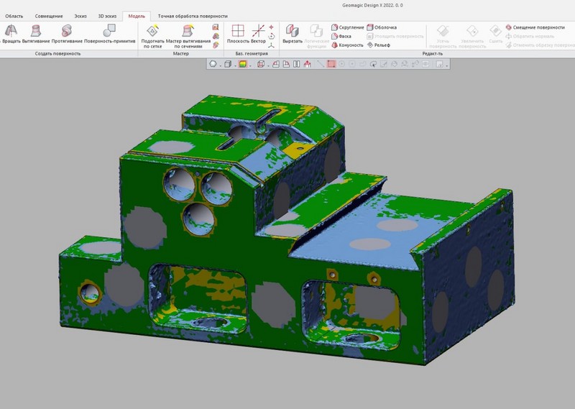Toggle the rectangle selection mode

331,64
